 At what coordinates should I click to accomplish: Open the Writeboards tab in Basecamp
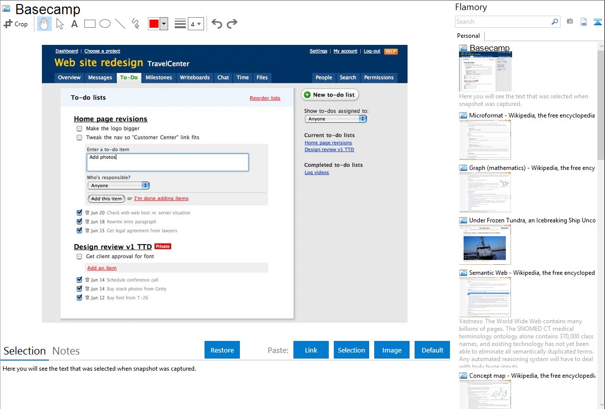tap(194, 78)
